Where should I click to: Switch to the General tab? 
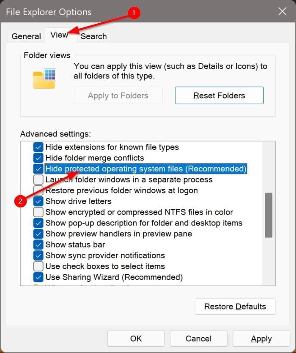26,36
